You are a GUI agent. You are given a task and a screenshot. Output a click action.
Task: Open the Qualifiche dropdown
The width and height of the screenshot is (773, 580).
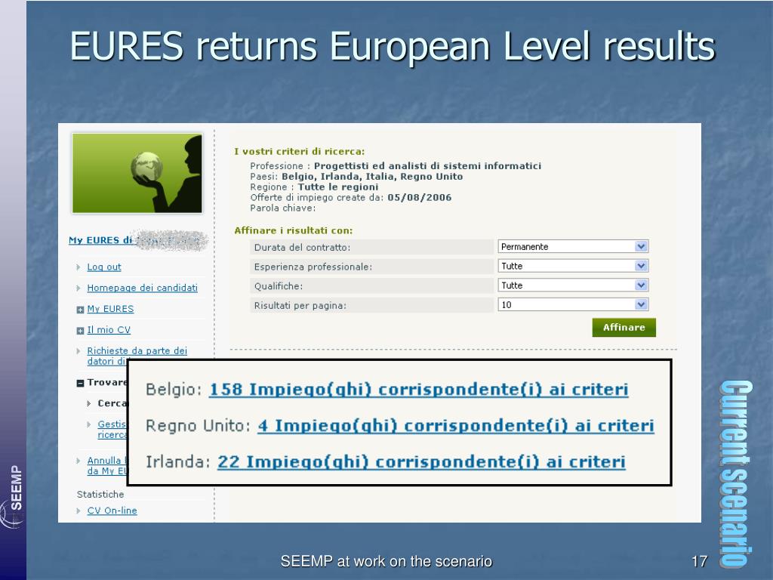pos(573,285)
